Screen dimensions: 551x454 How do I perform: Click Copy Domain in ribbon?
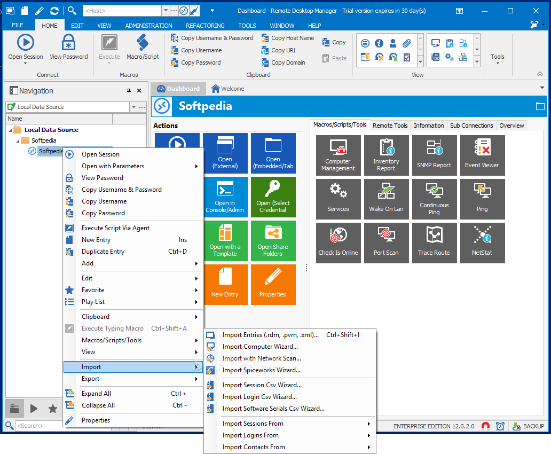283,62
